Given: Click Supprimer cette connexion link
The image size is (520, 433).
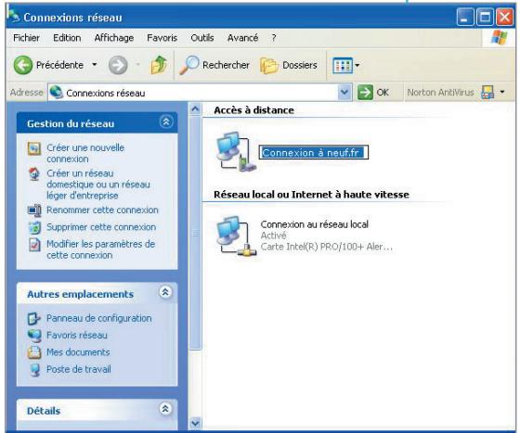Looking at the screenshot, I should (x=101, y=227).
